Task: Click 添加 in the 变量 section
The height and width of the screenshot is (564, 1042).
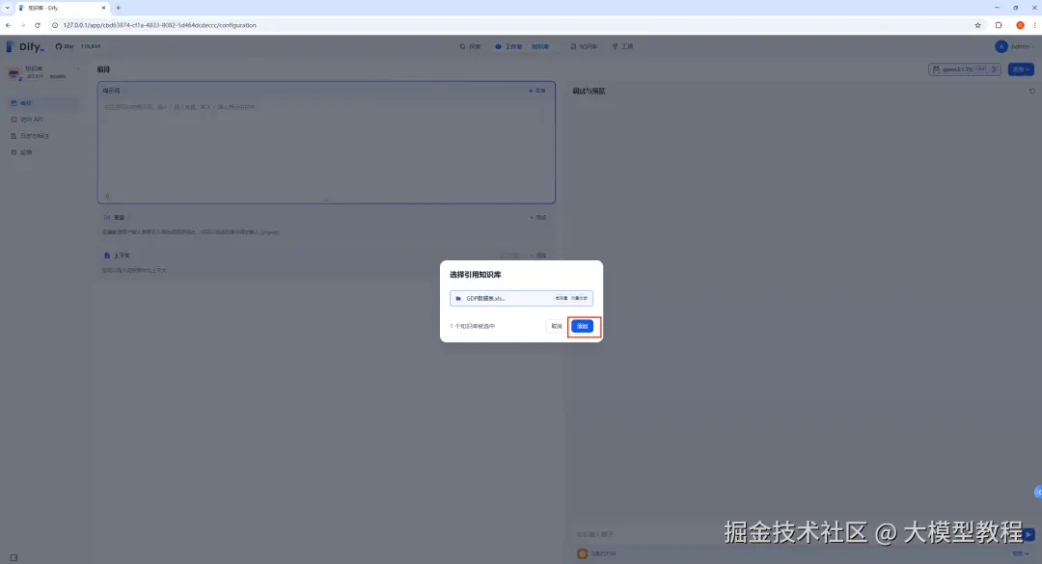Action: (x=538, y=217)
